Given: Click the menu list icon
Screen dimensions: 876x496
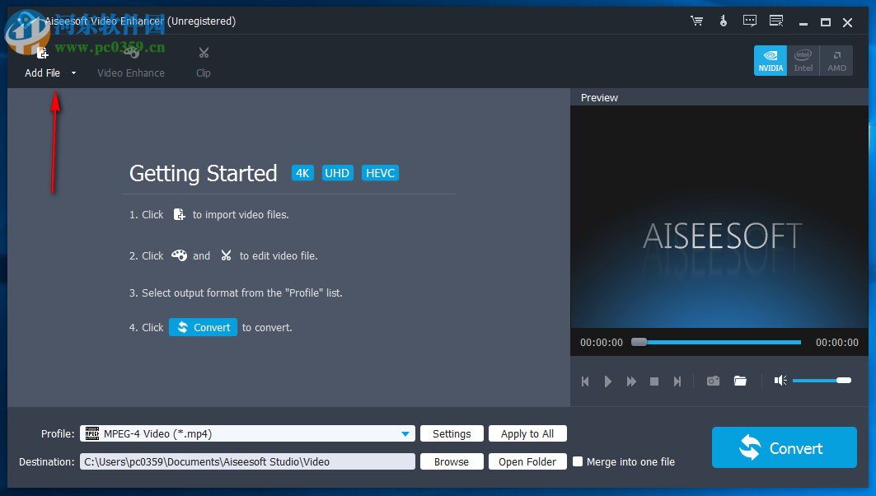Looking at the screenshot, I should (775, 21).
